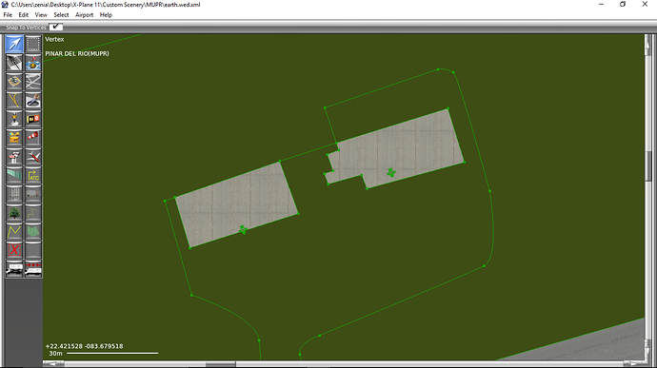Choose the green draped Polygon tool
This screenshot has width=657, height=368.
[x=33, y=231]
